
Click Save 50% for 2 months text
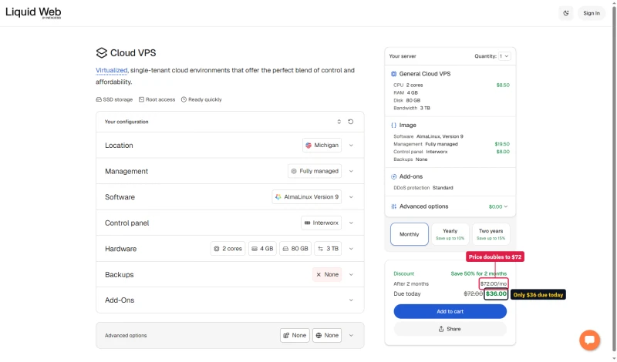click(478, 273)
